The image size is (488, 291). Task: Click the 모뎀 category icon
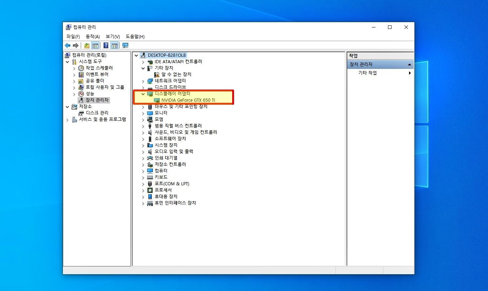click(x=150, y=119)
